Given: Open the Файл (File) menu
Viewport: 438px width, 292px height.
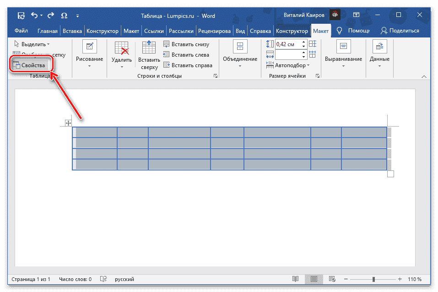Looking at the screenshot, I should coord(21,31).
